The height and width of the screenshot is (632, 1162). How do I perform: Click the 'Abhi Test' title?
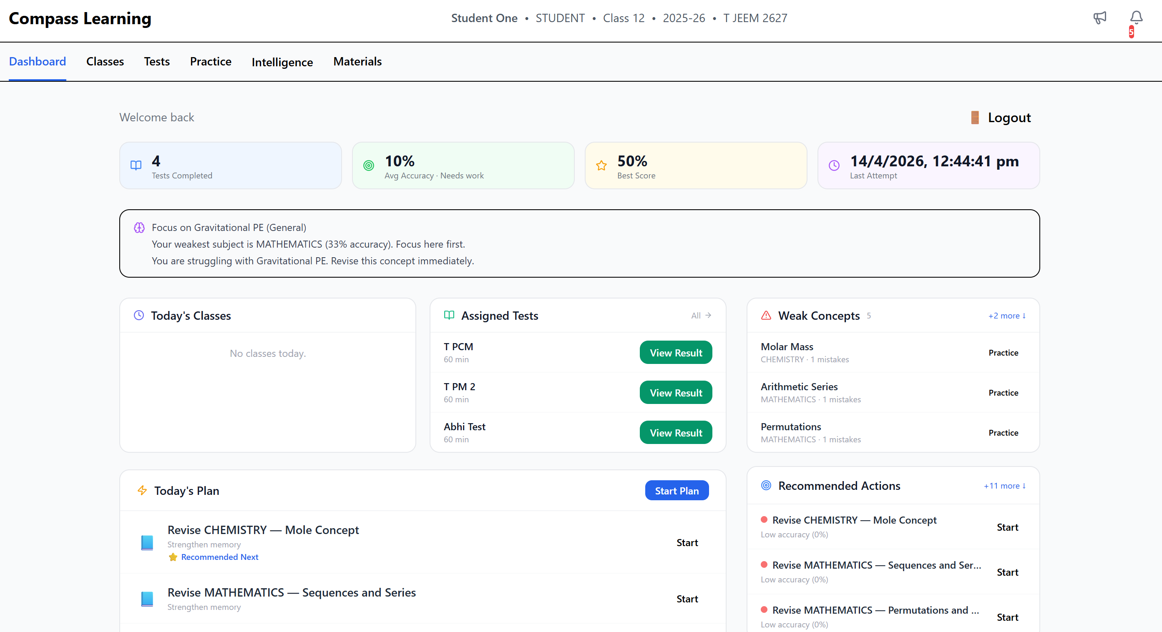[464, 426]
